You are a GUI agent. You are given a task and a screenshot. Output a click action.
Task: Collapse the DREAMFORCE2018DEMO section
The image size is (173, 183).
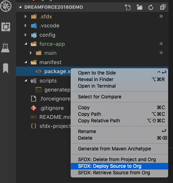pyautogui.click(x=20, y=7)
